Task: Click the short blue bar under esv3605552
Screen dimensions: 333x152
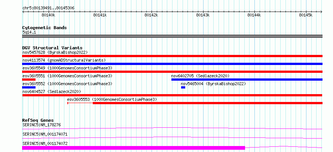Action: (x=29, y=87)
